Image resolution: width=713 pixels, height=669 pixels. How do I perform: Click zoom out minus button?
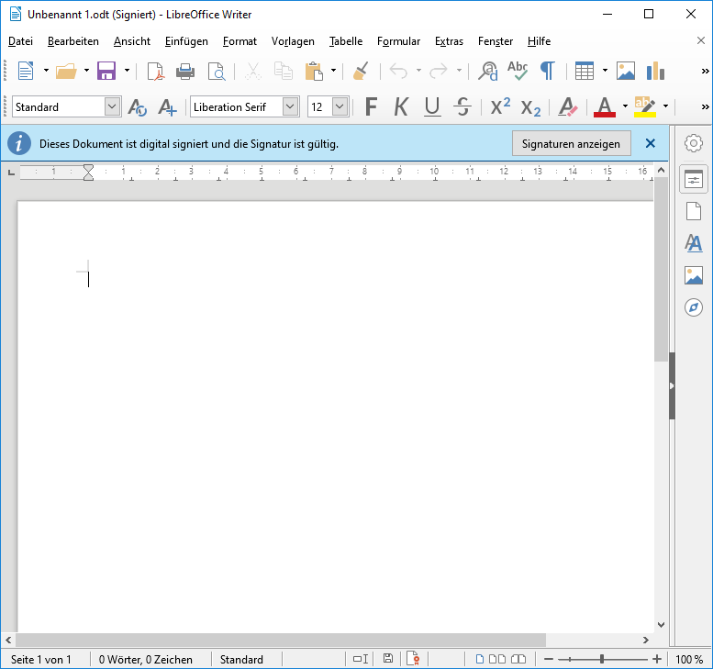point(549,659)
